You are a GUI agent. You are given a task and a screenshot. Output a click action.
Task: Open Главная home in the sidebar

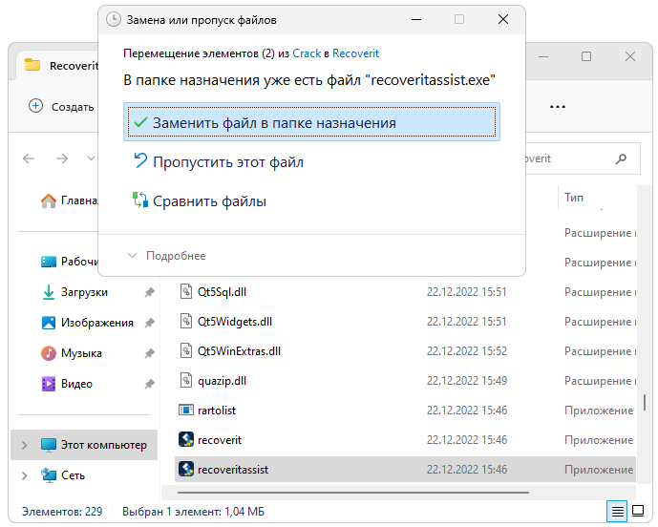click(x=70, y=200)
